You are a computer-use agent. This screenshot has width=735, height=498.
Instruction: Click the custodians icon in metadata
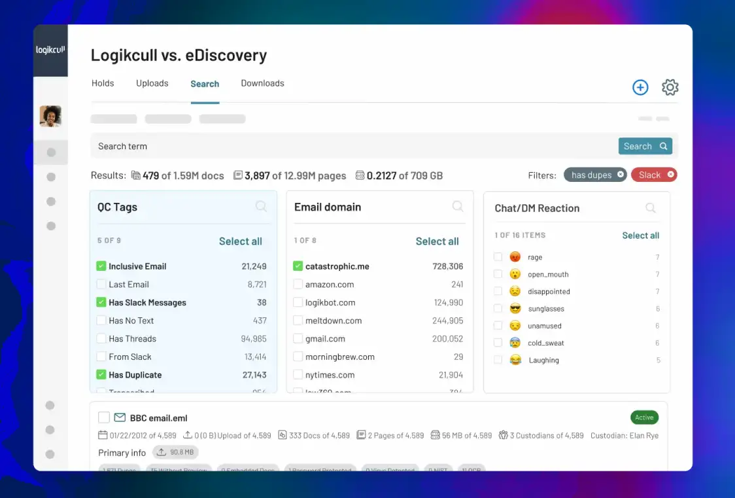coord(503,435)
